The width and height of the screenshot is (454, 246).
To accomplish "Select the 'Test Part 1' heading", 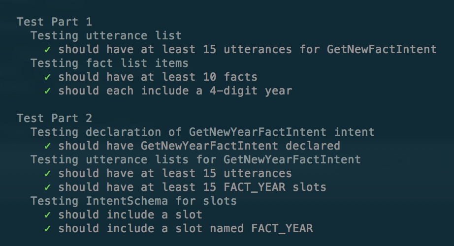I will 54,22.
